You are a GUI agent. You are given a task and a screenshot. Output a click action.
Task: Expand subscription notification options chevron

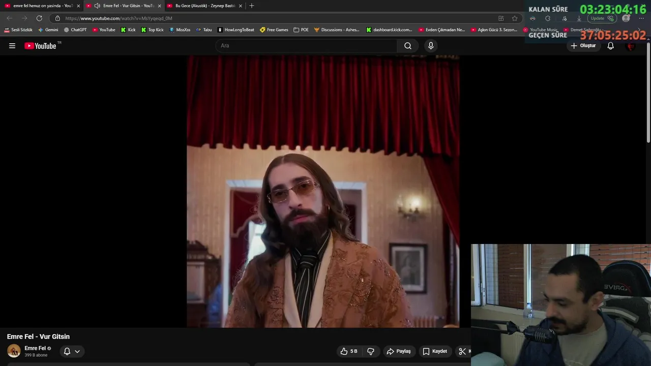pyautogui.click(x=77, y=351)
